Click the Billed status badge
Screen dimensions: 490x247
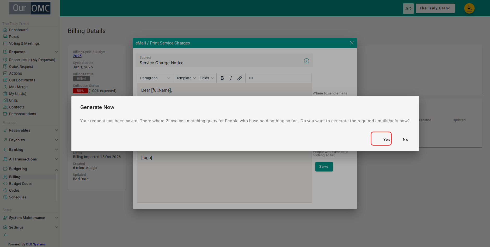click(81, 79)
